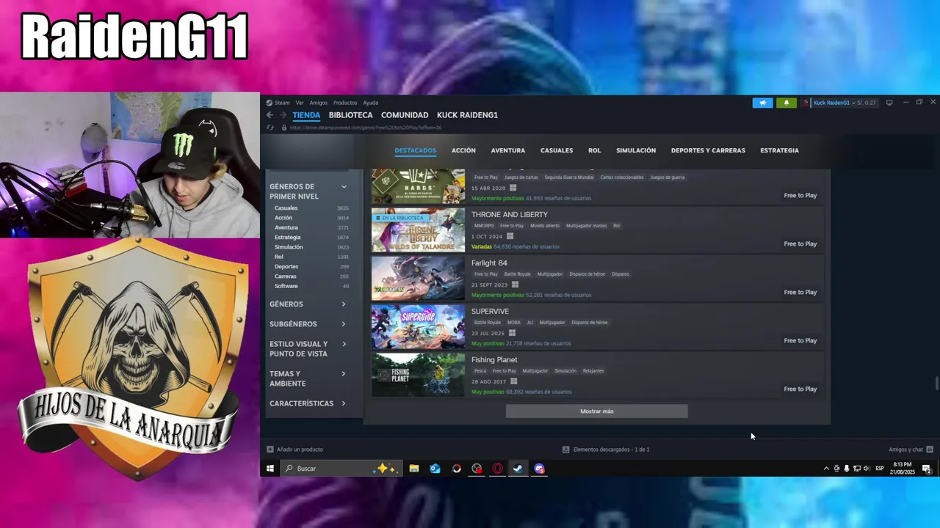Filter by the Estrategia genre in sidebar
The image size is (940, 528).
(x=288, y=238)
